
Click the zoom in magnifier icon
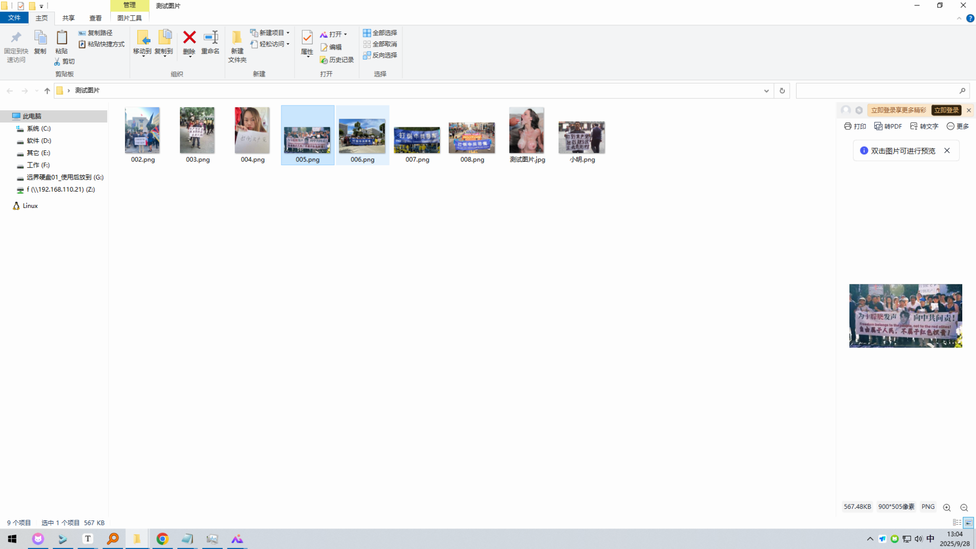pyautogui.click(x=946, y=507)
